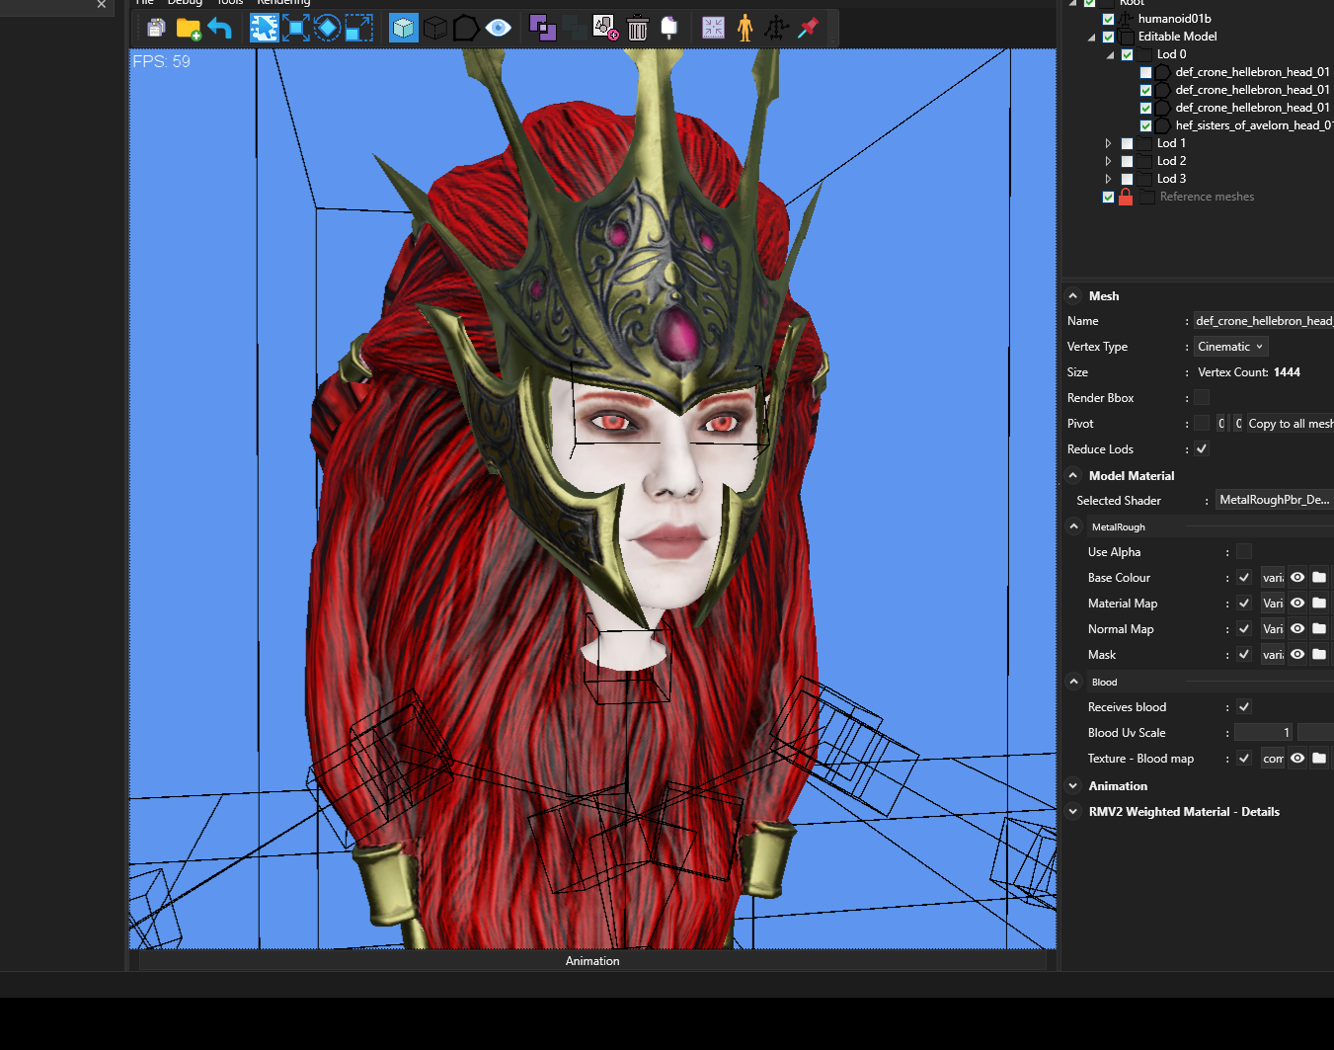
Task: Expand RMV2 Weighted Material - Details section
Action: 1073,812
